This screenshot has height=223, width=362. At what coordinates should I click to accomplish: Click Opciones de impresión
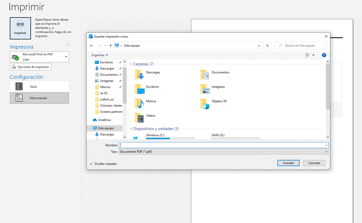coord(30,67)
